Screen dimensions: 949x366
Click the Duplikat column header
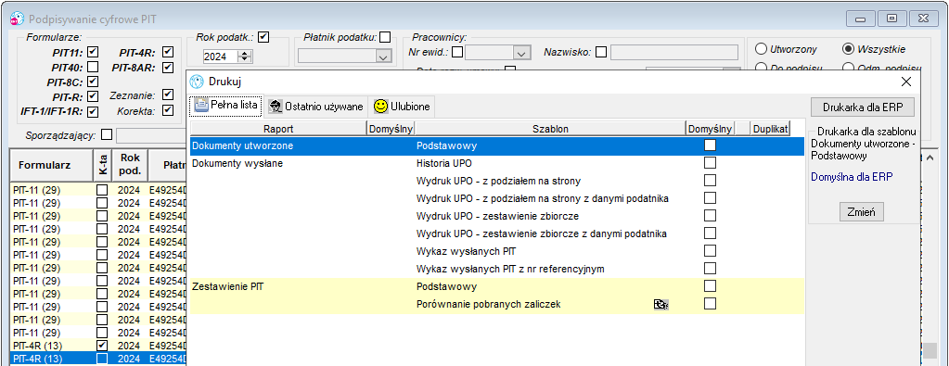[770, 128]
